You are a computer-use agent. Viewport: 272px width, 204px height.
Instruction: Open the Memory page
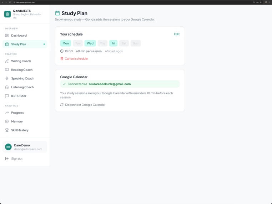coord(25,121)
